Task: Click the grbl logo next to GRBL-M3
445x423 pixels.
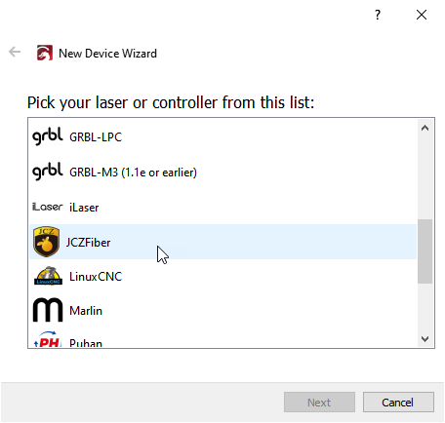Action: click(48, 172)
